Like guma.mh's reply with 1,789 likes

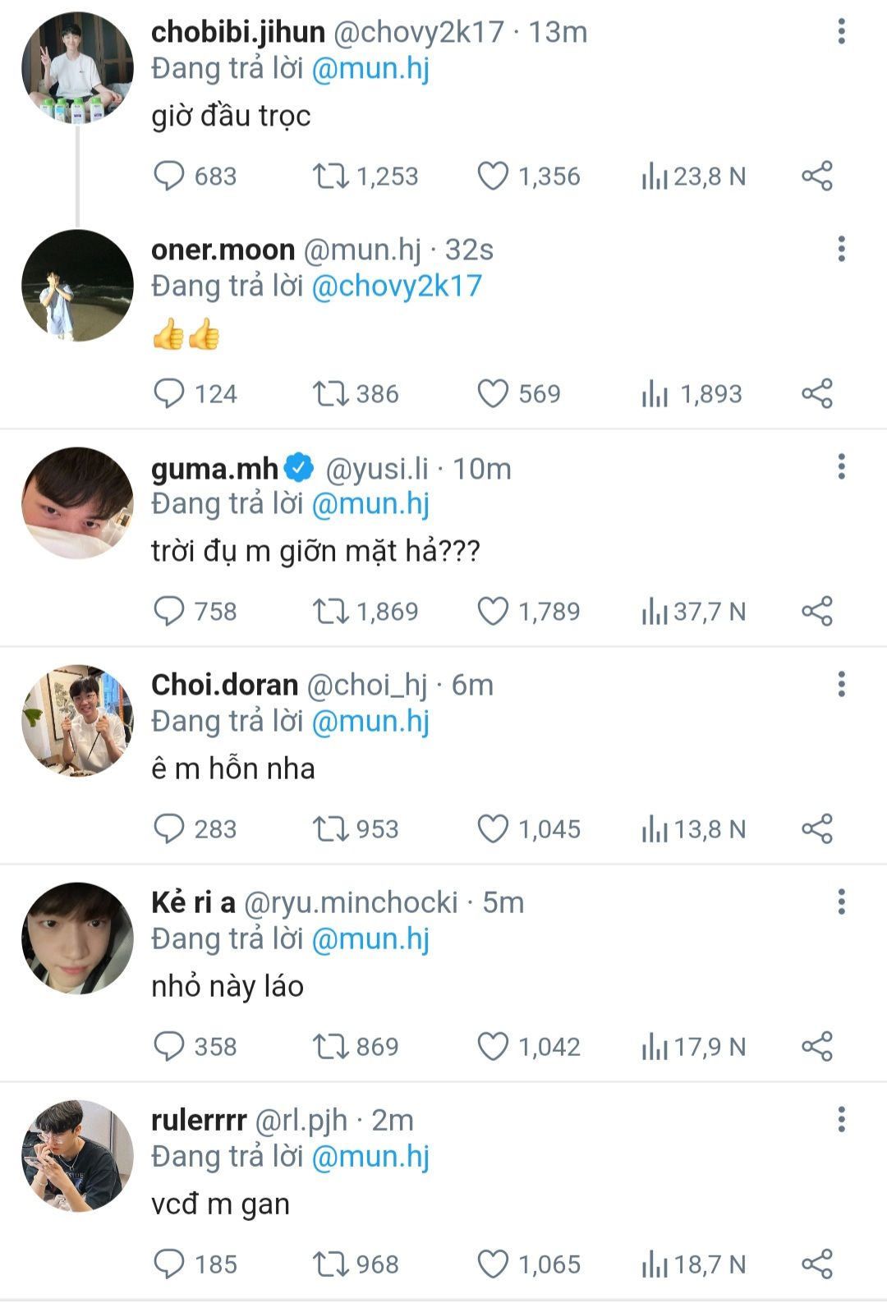[x=493, y=612]
